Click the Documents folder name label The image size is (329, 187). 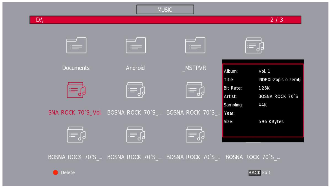76,68
